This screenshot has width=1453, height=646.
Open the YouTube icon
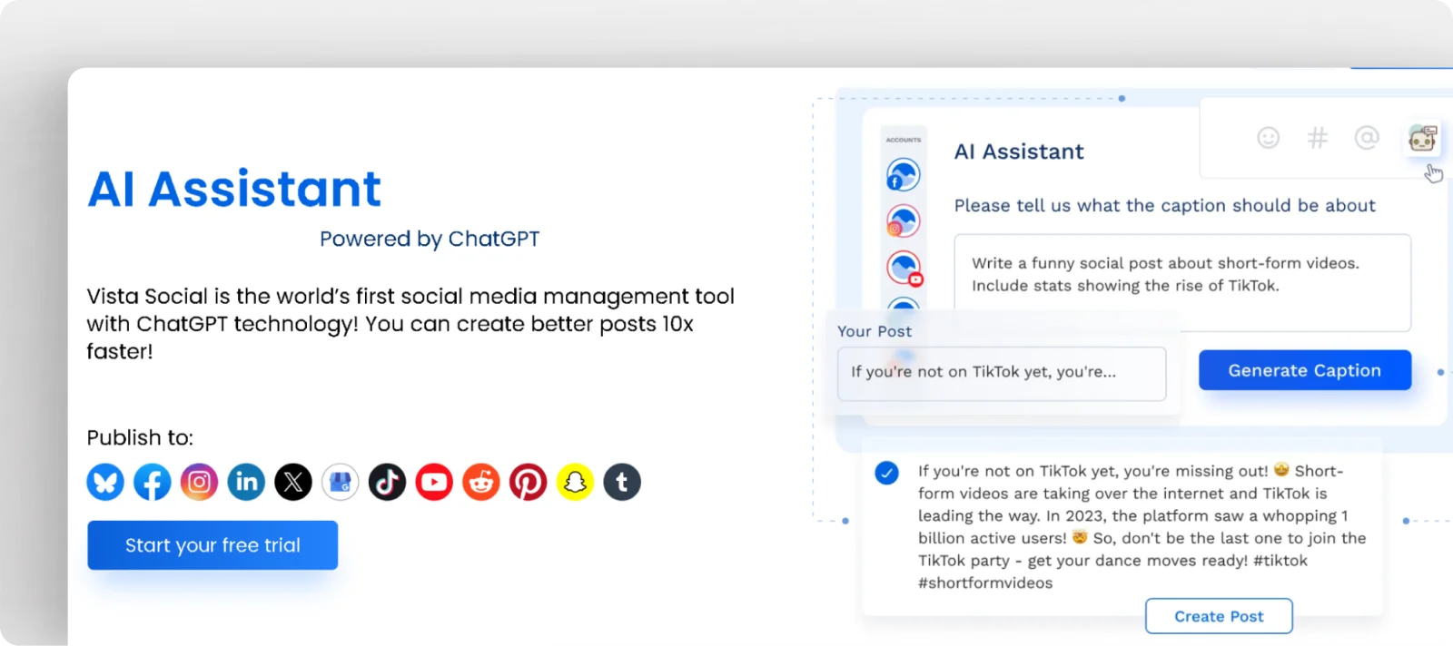[434, 482]
